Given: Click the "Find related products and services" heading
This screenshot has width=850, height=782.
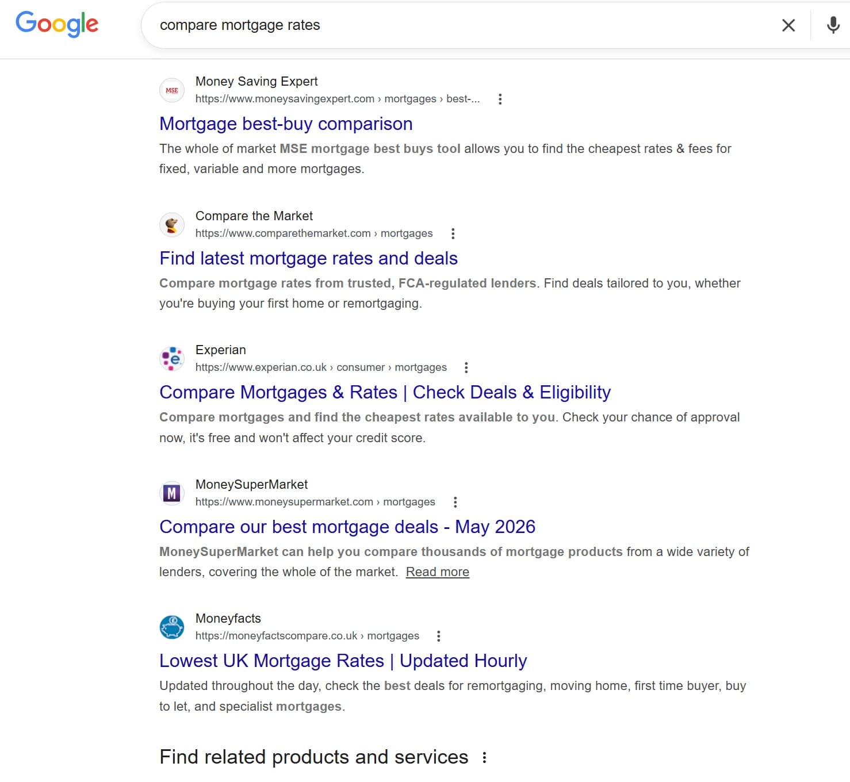Looking at the screenshot, I should tap(314, 757).
